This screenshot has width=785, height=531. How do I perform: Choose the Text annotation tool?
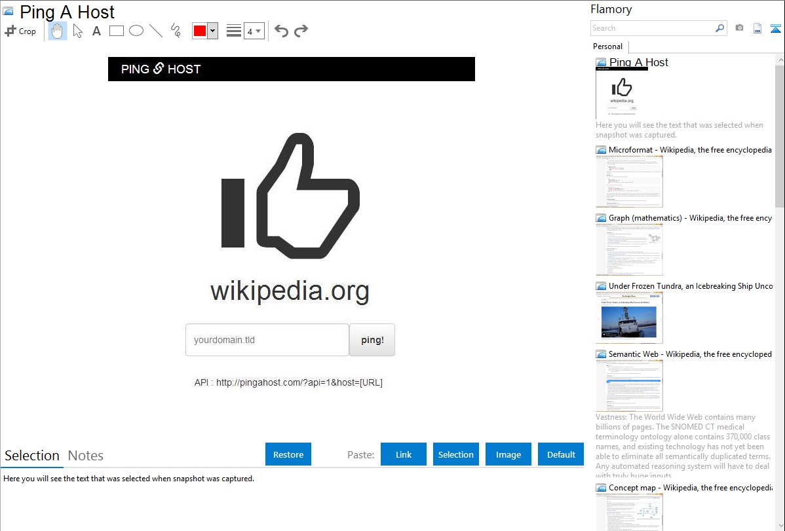(96, 31)
